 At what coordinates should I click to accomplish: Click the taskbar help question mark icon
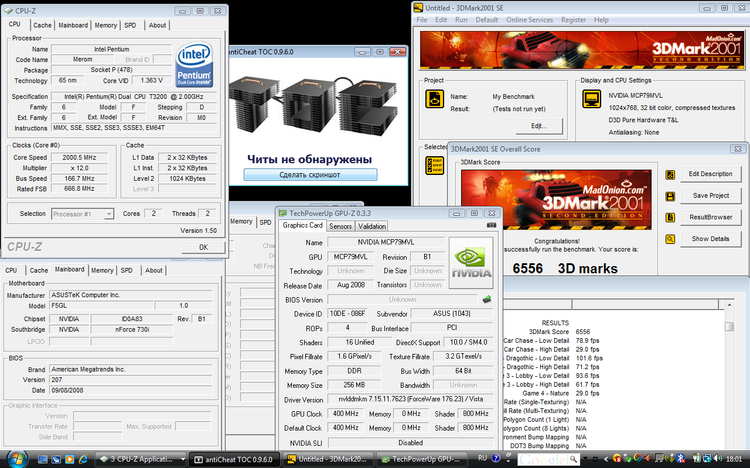click(x=496, y=459)
